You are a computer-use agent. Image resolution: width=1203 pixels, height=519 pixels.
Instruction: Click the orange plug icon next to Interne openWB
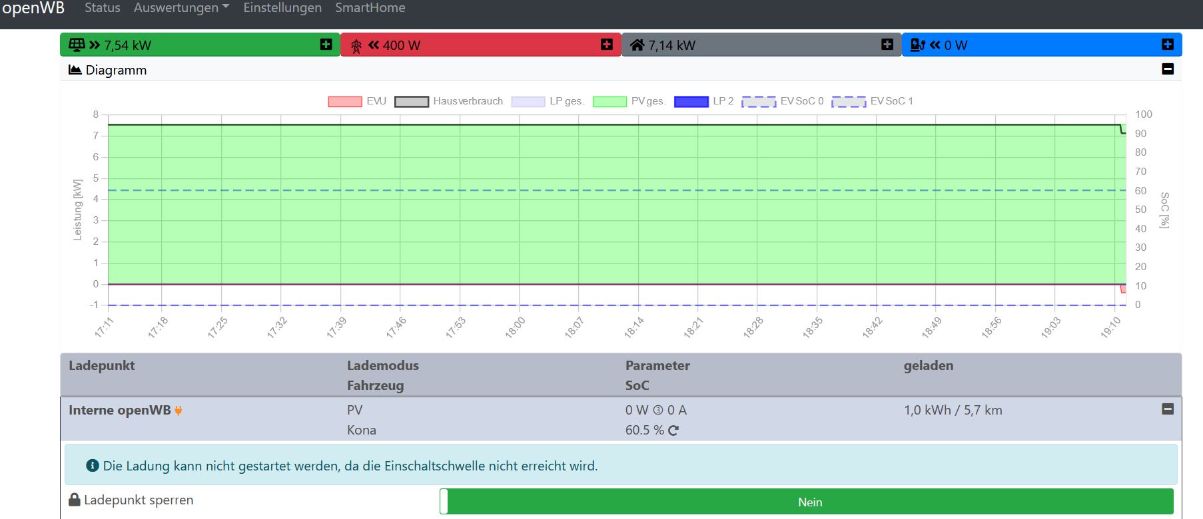pyautogui.click(x=179, y=411)
